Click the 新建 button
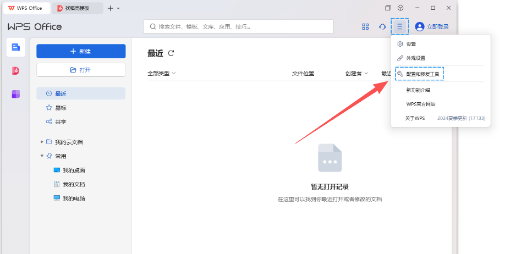Viewport: 505px width, 254px height. coord(81,51)
